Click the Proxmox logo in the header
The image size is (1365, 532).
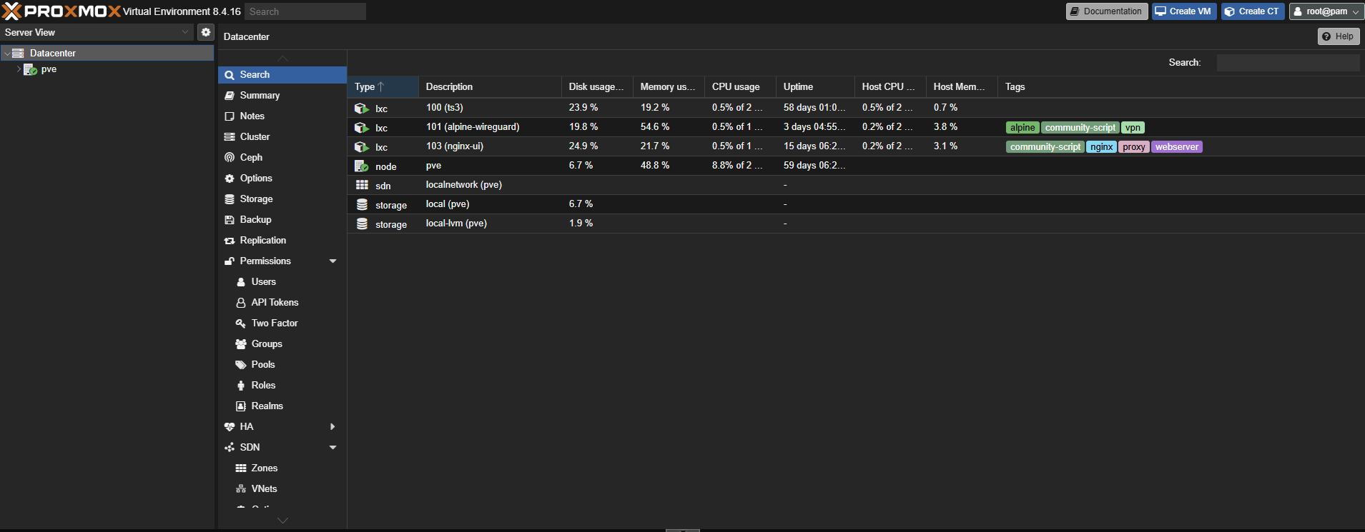61,11
